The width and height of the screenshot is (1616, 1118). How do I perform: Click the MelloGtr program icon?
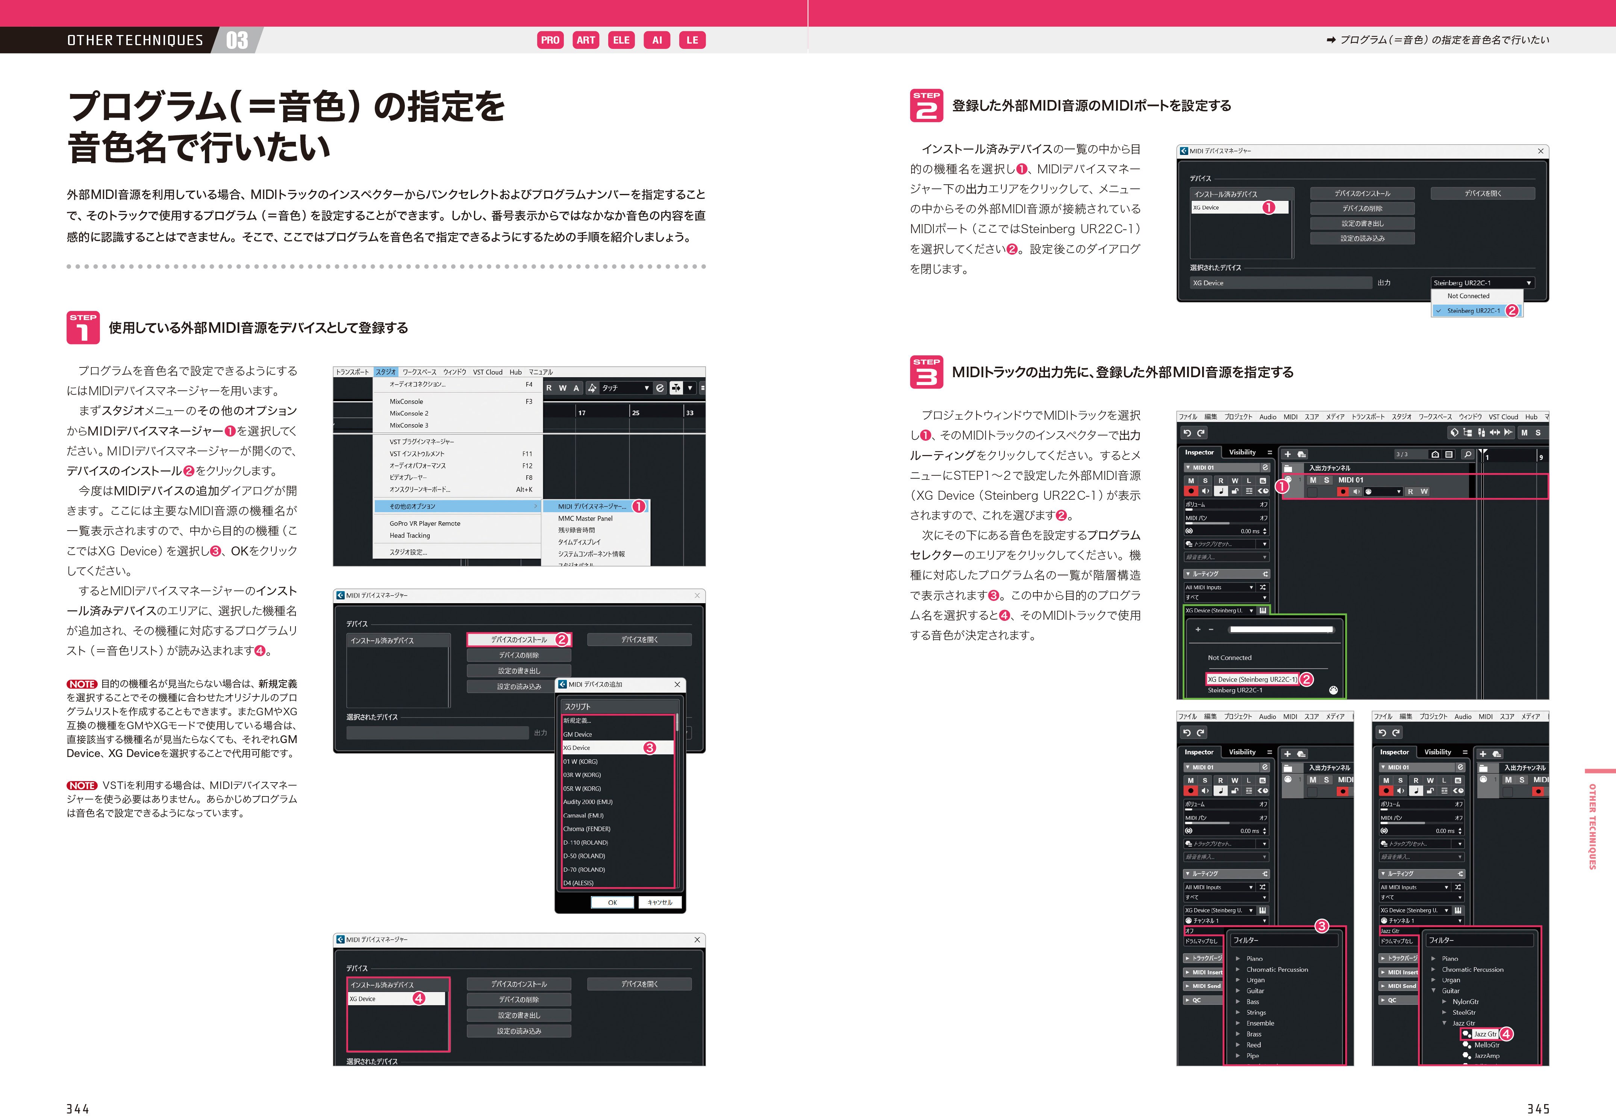[x=1467, y=1045]
